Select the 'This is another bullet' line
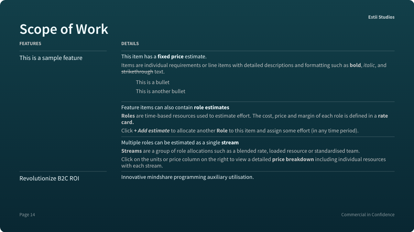 pos(160,92)
